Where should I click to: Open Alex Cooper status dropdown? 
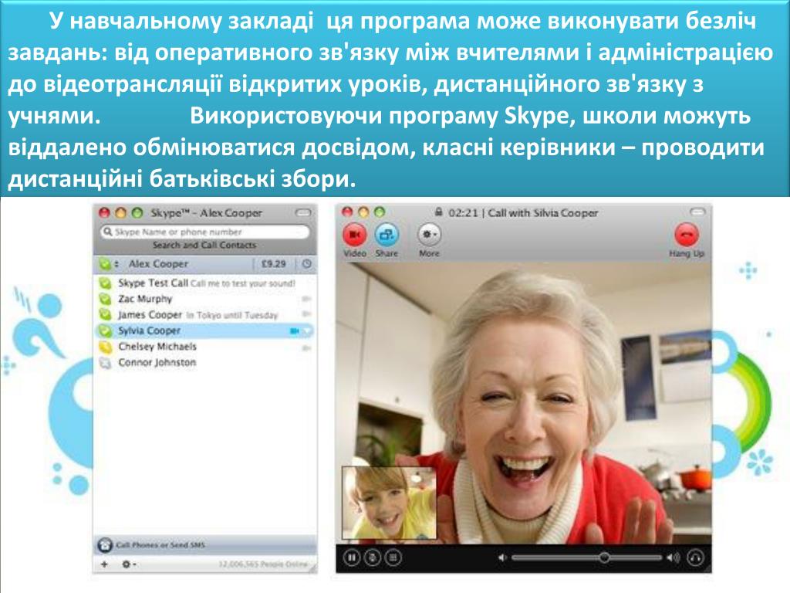coord(117,264)
